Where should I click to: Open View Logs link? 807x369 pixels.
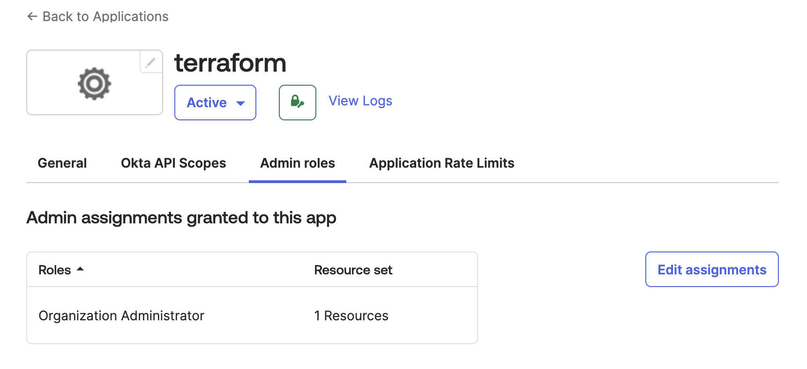(x=360, y=101)
